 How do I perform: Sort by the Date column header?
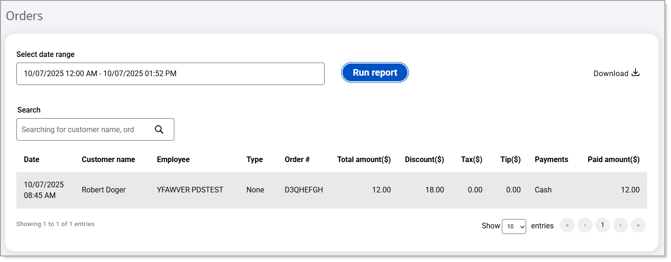(32, 159)
